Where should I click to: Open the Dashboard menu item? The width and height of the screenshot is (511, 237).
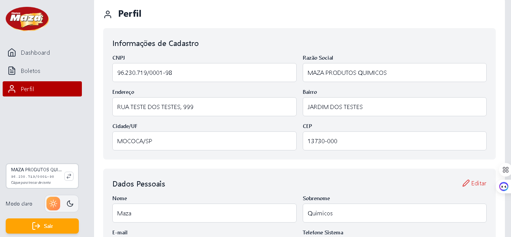coord(35,52)
